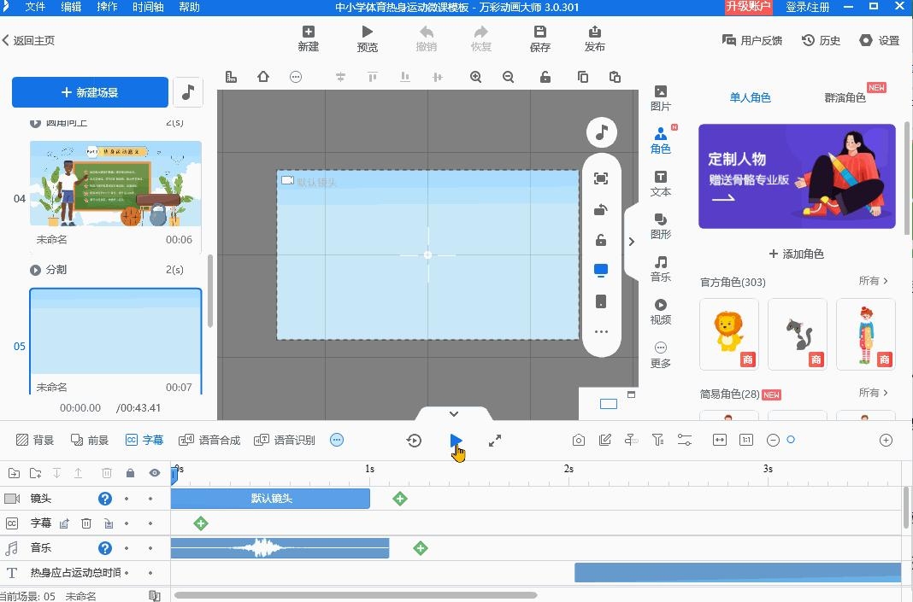Click the Preview play icon
The width and height of the screenshot is (913, 602).
tap(367, 38)
